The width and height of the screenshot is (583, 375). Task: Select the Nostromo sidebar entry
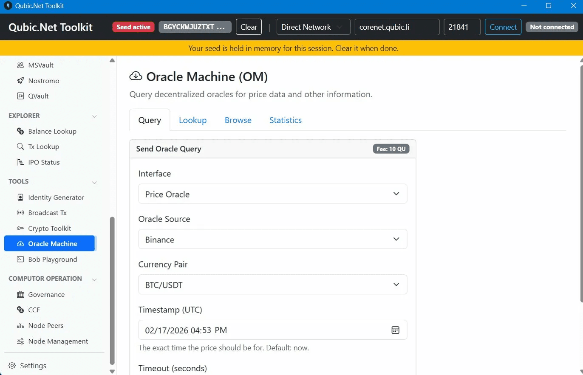42,80
